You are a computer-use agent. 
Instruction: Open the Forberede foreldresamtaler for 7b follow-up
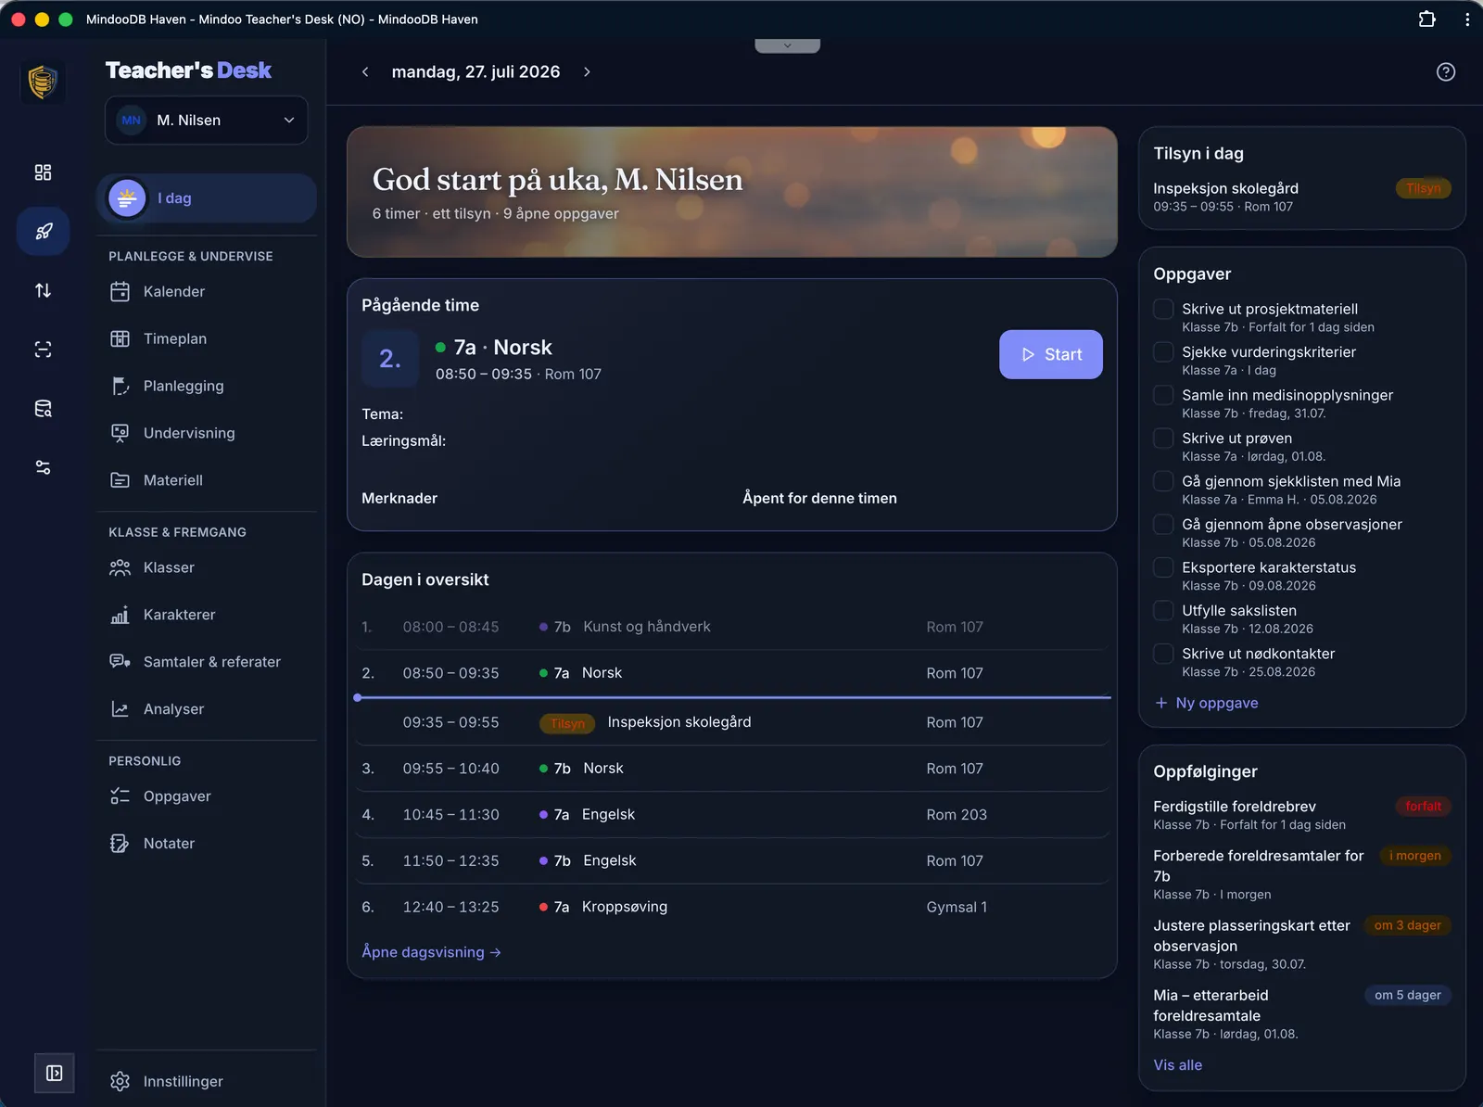1301,875
